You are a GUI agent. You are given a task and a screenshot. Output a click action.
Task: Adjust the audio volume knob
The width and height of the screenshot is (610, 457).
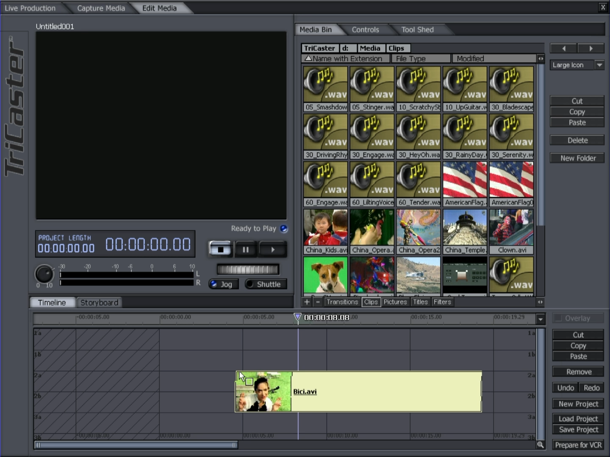(x=44, y=274)
